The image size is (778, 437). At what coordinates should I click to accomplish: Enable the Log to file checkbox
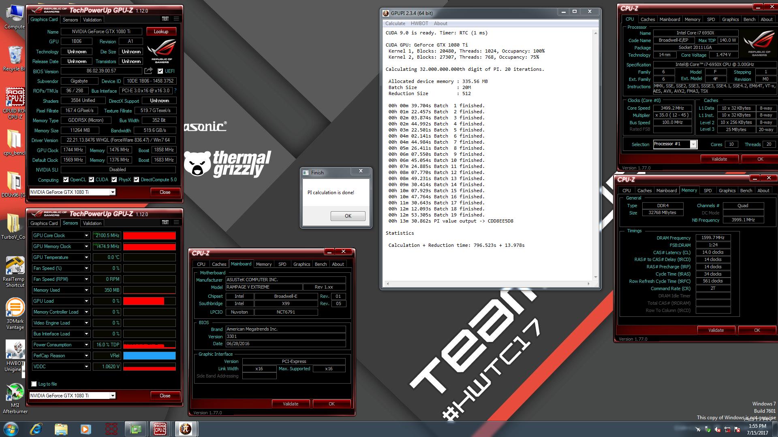point(34,384)
